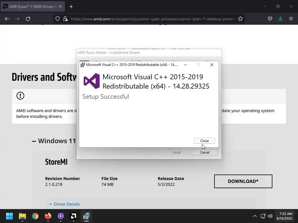Close the AMD Ryzen 7 5800X tab
The width and height of the screenshot is (298, 223).
point(60,6)
